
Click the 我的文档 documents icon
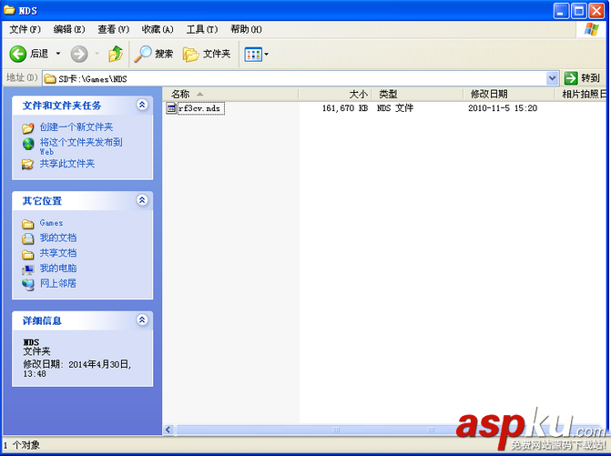click(x=28, y=238)
